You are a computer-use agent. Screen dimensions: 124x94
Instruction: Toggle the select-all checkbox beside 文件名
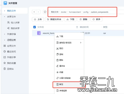tap(34, 27)
